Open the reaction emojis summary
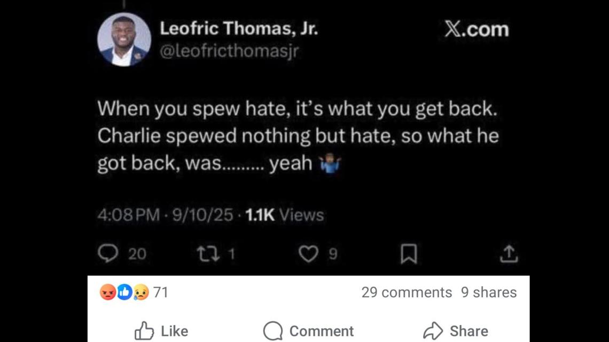This screenshot has height=342, width=609. [x=124, y=292]
